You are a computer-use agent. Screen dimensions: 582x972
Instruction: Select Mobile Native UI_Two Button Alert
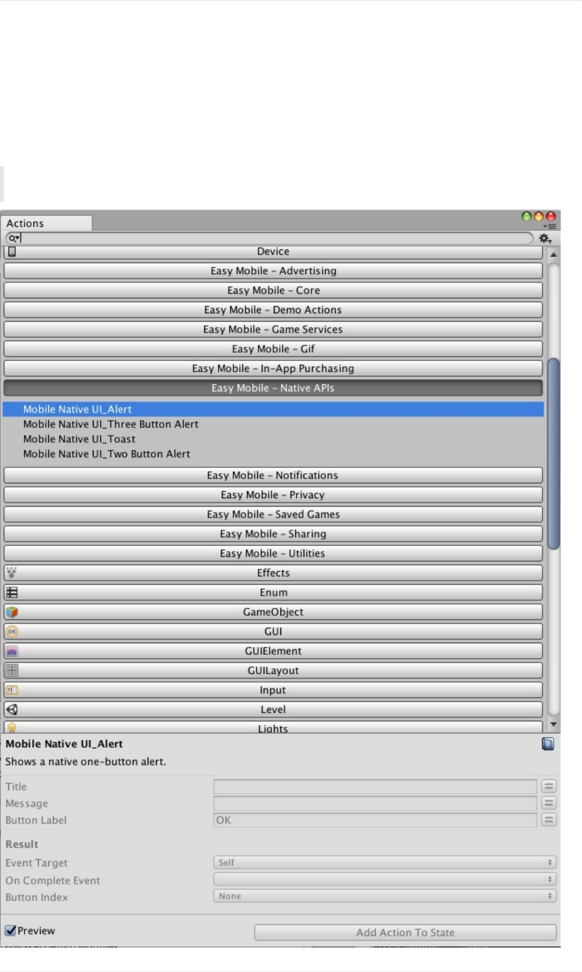click(273, 454)
